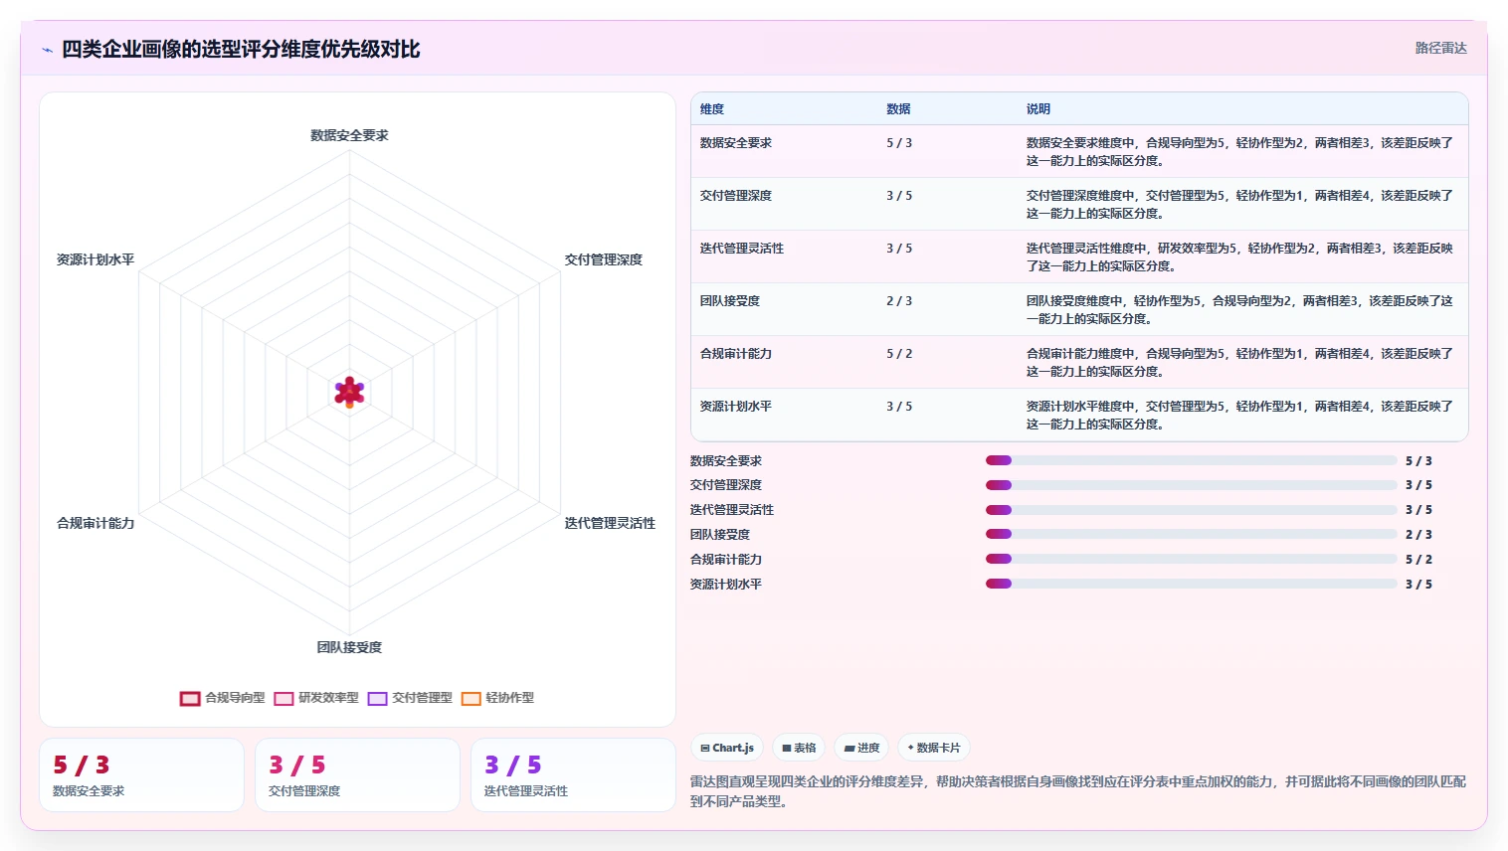Screen dimensions: 1508x851
Task: Click the description starting 团队接受度维度中
Action: [1239, 310]
